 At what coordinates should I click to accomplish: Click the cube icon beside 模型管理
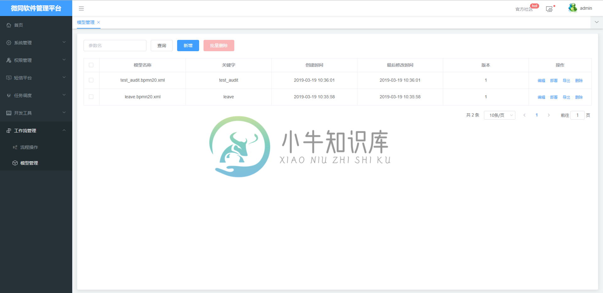[x=15, y=163]
